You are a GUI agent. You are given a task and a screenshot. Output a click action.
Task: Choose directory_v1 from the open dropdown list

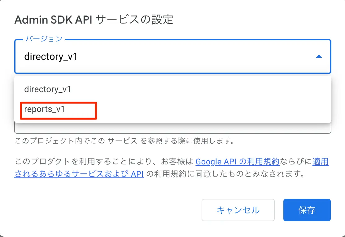pos(173,89)
